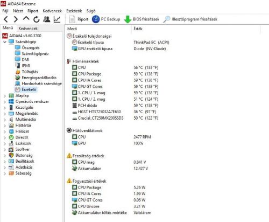Select the CPU IA Cores temperature row
The image size is (269, 222).
click(115, 80)
